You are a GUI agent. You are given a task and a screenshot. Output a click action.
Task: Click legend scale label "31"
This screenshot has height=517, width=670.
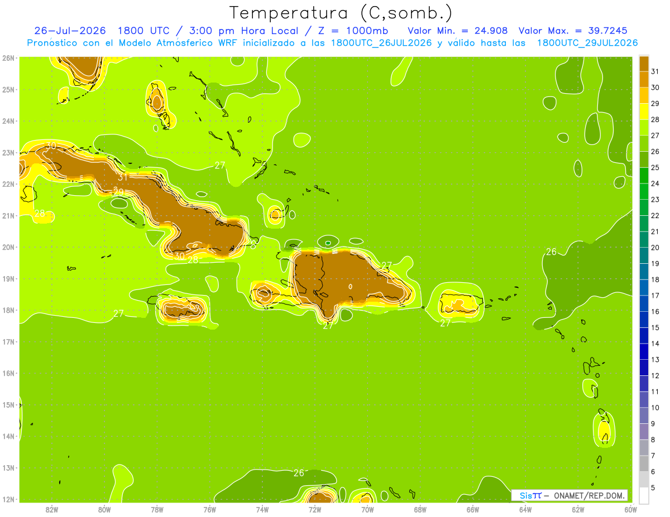pyautogui.click(x=655, y=71)
